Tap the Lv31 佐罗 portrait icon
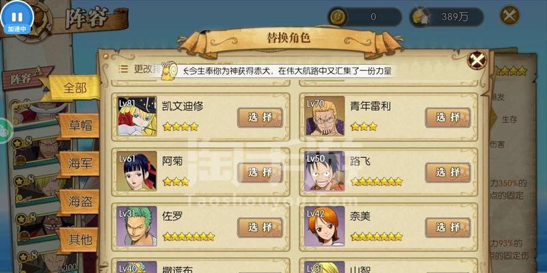This screenshot has width=547, height=273. (137, 227)
